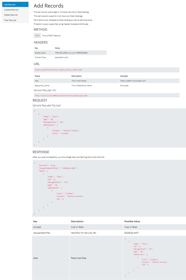Go to Delete Records in the sidebar
186x280 pixels.
coord(15,15)
